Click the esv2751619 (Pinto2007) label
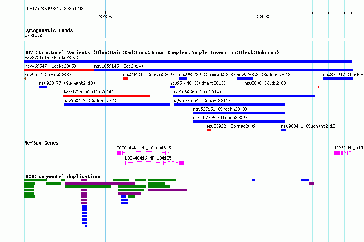Screen dimensions: 364x242 pyautogui.click(x=52, y=57)
